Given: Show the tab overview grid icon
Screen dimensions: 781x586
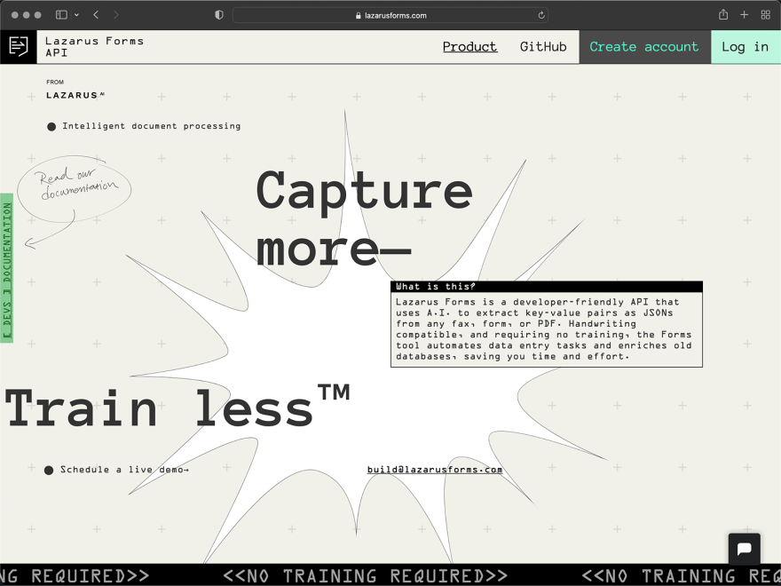Looking at the screenshot, I should point(766,15).
